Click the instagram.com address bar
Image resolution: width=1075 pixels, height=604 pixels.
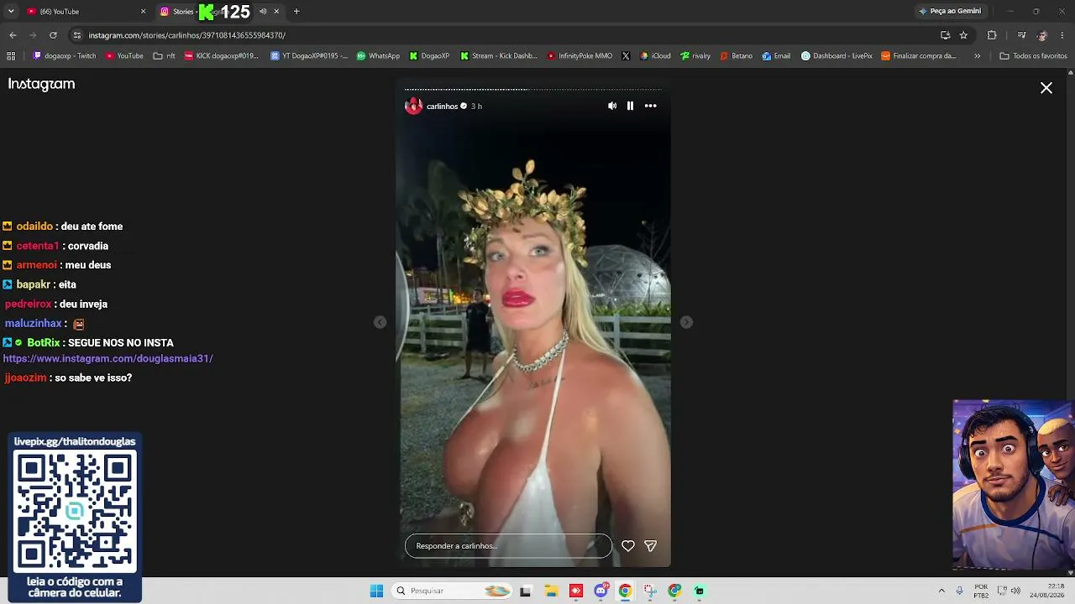(x=504, y=35)
